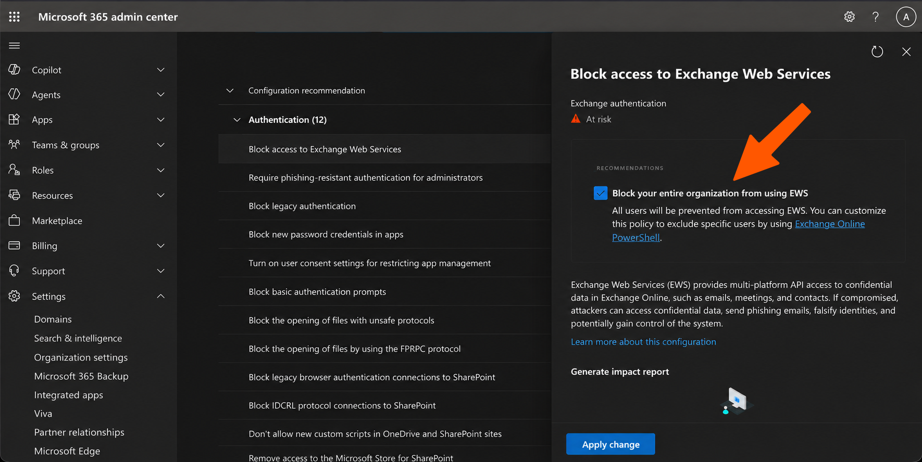
Task: Open Learn more about this configuration link
Action: [x=643, y=342]
